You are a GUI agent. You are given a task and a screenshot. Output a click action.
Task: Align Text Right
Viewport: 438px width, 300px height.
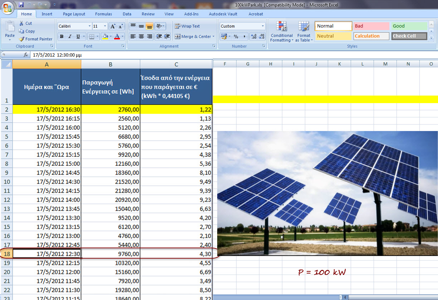149,37
